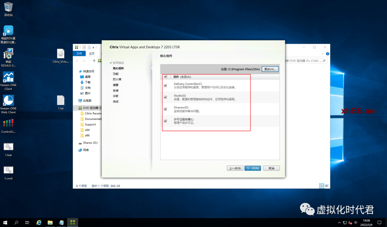Open the quick access toolbar dropdown arrow

point(93,47)
